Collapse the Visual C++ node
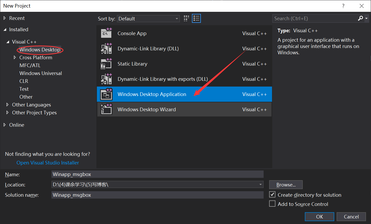371x224 pixels. click(8, 42)
